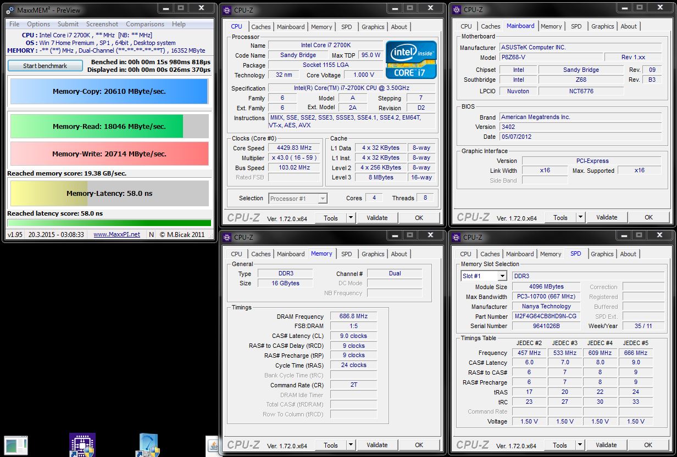Open the Options menu in MaxxMEM
677x457 pixels.
click(x=38, y=24)
